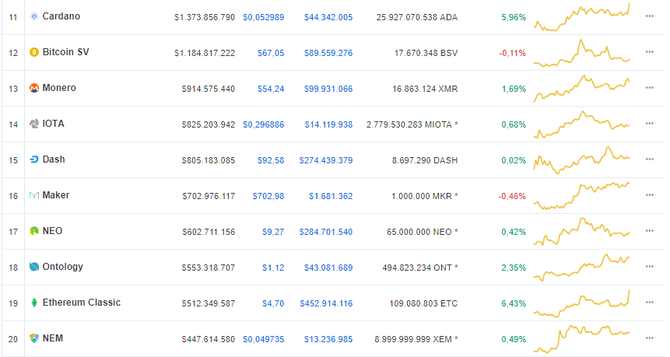Open Dash 7-day sparkline chart
Image resolution: width=670 pixels, height=357 pixels.
point(581,160)
